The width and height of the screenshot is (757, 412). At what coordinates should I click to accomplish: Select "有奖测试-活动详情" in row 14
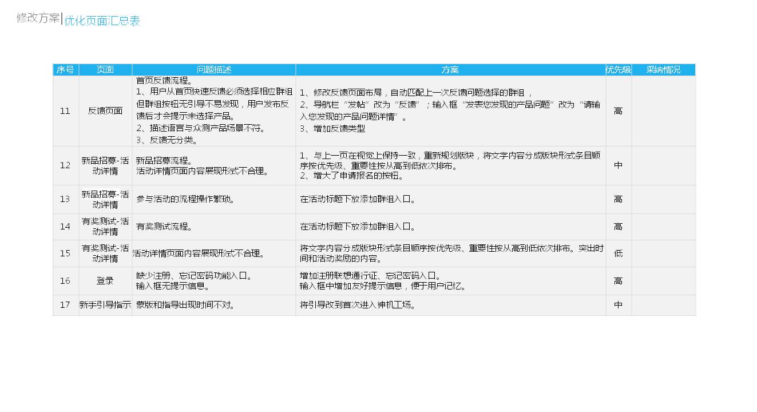pos(105,227)
